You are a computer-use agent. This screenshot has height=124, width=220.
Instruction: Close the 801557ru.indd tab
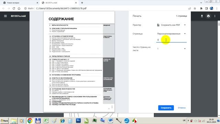click(76, 3)
